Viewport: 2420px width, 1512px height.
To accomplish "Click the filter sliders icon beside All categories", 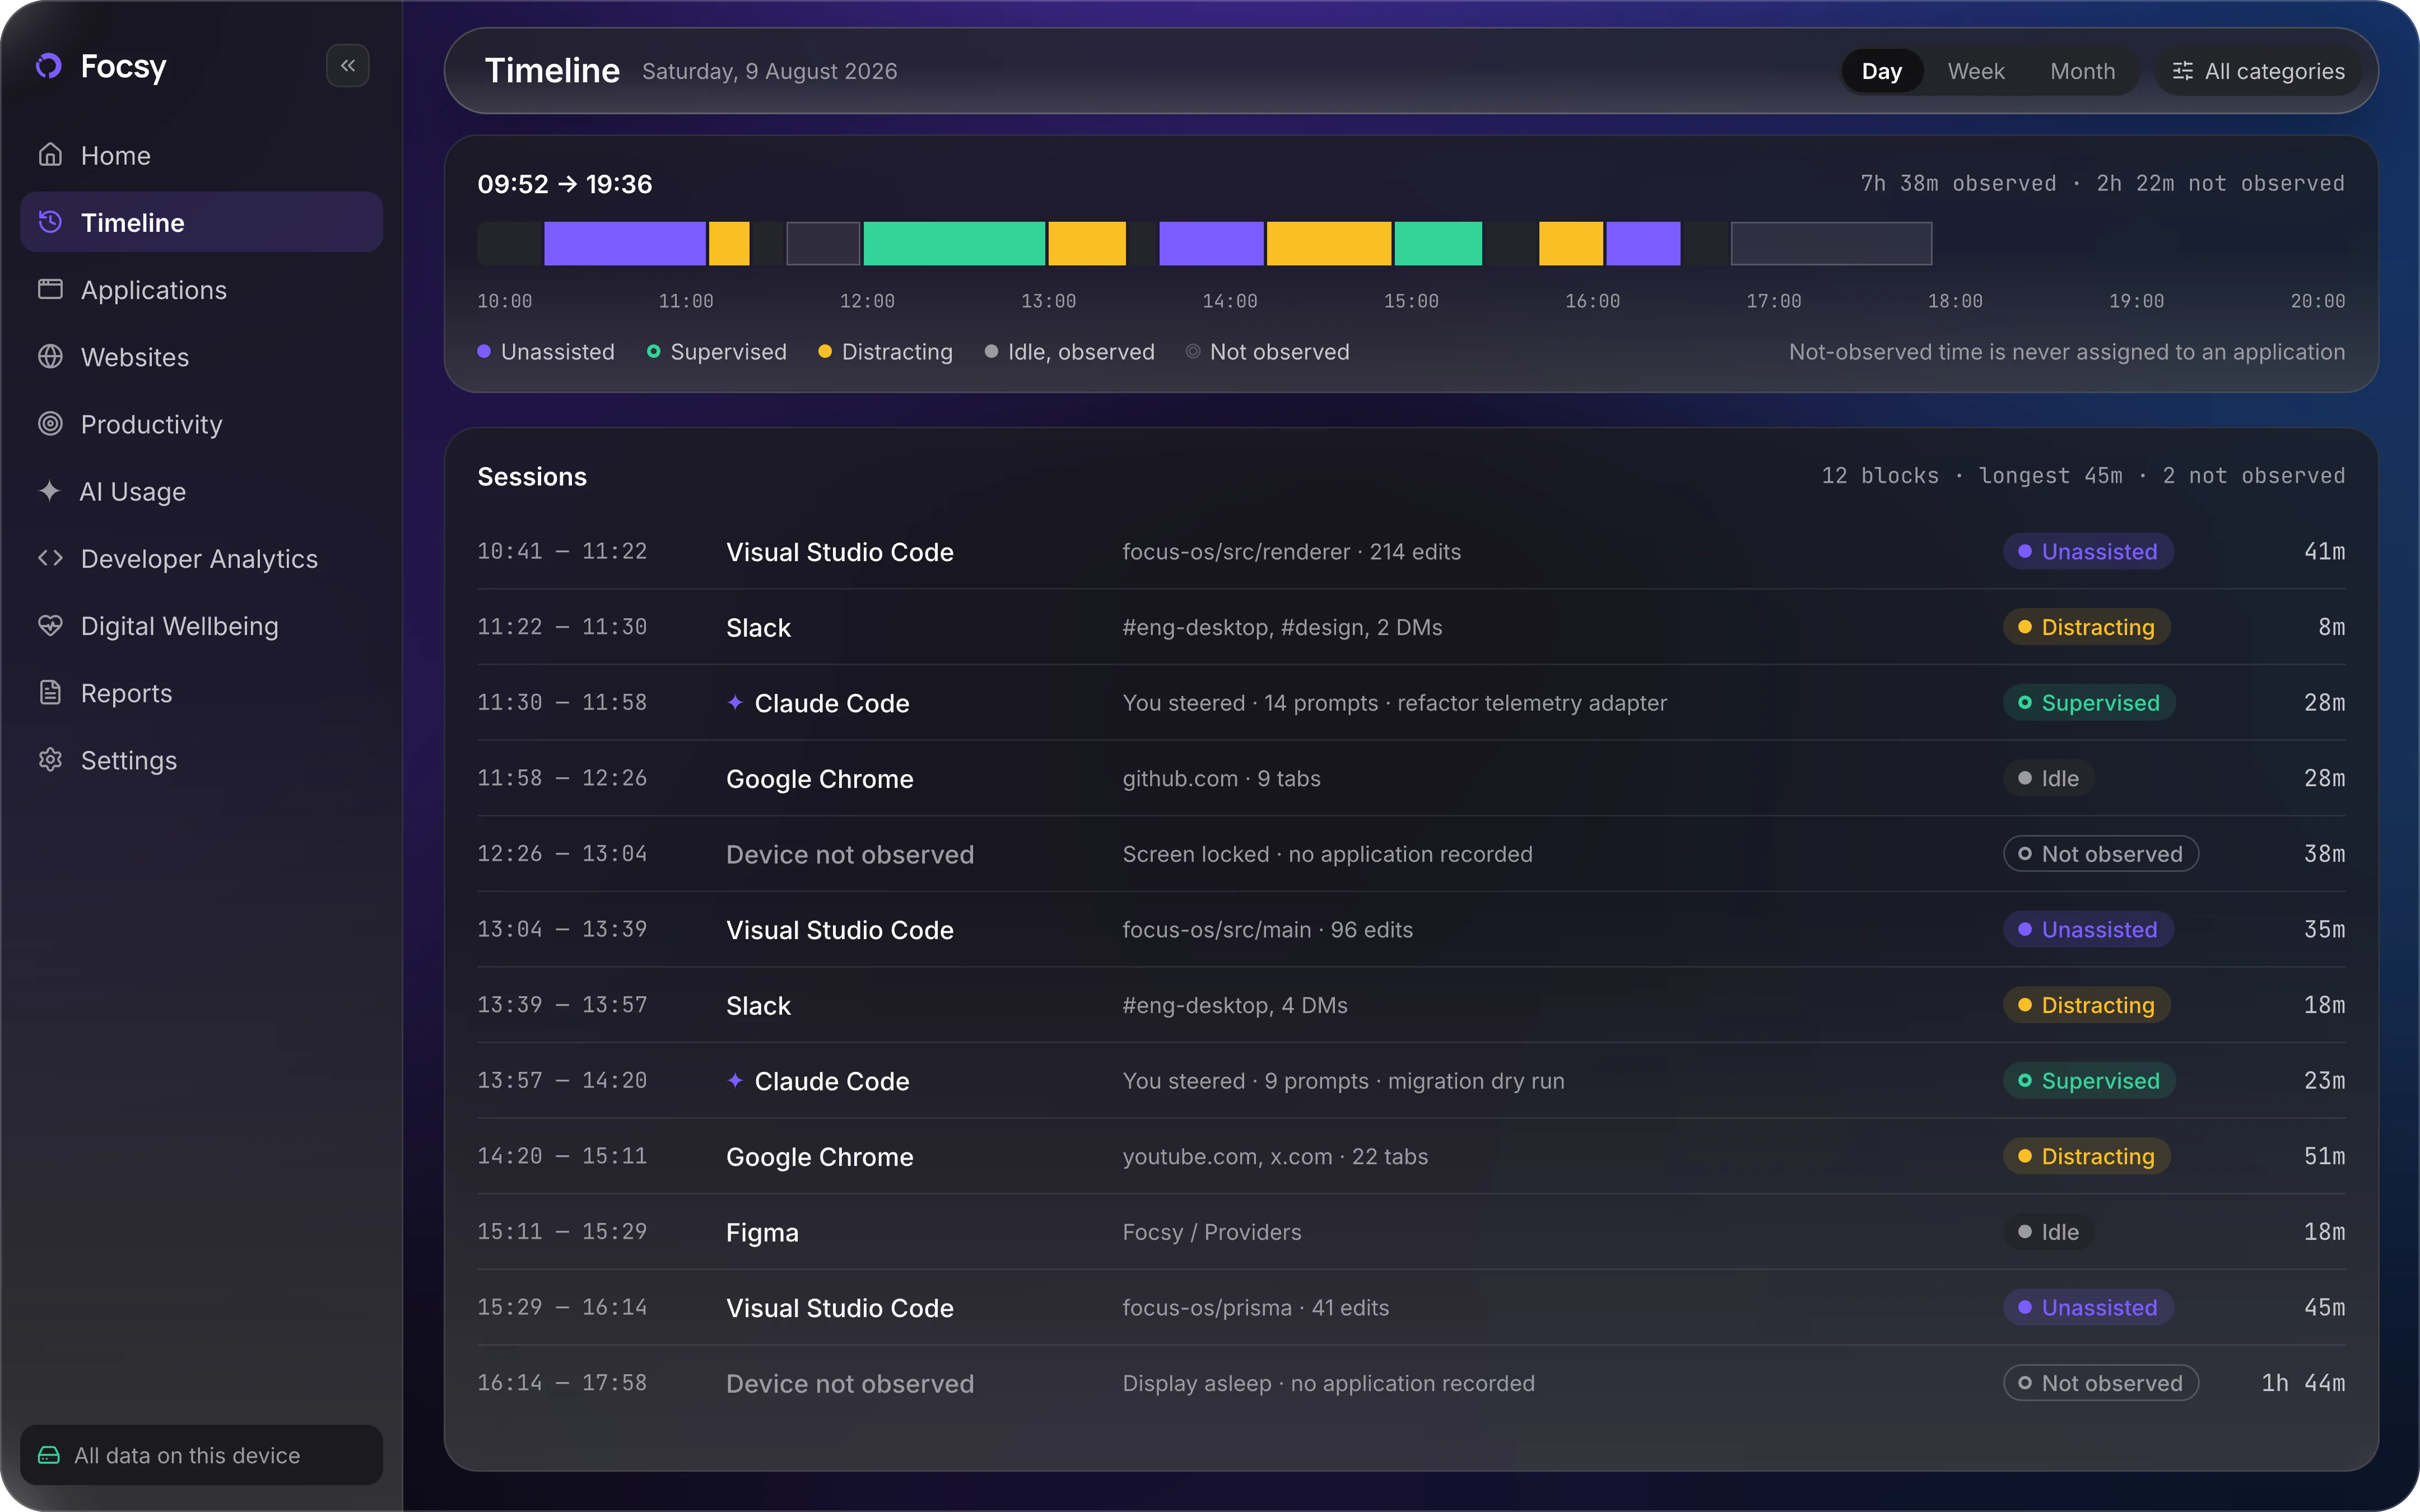I will (x=2183, y=71).
